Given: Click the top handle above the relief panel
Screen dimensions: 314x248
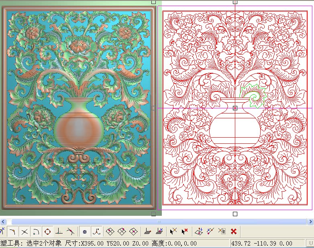Looking at the screenshot, I should click(x=154, y=2).
